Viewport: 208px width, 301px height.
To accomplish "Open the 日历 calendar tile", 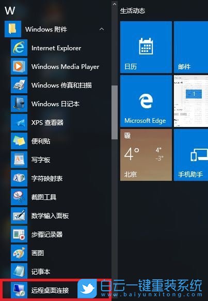I will coord(146,47).
